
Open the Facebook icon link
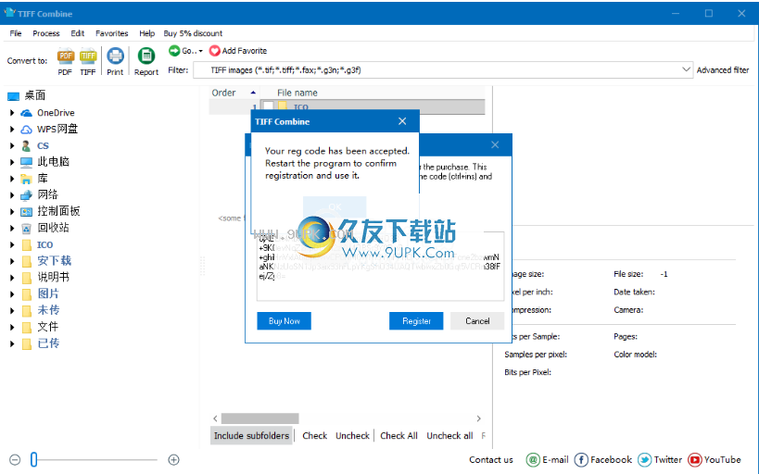click(581, 459)
